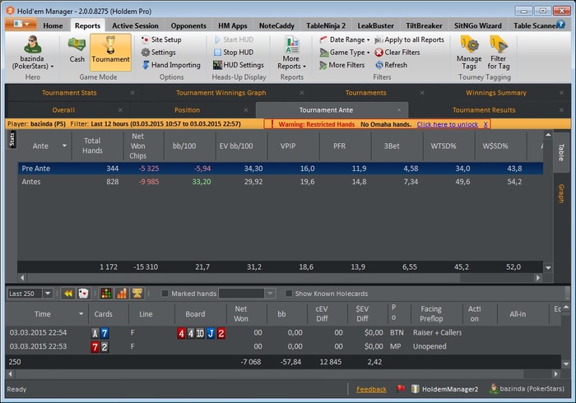576x403 pixels.
Task: Switch to the Graph side tab
Action: [x=561, y=193]
